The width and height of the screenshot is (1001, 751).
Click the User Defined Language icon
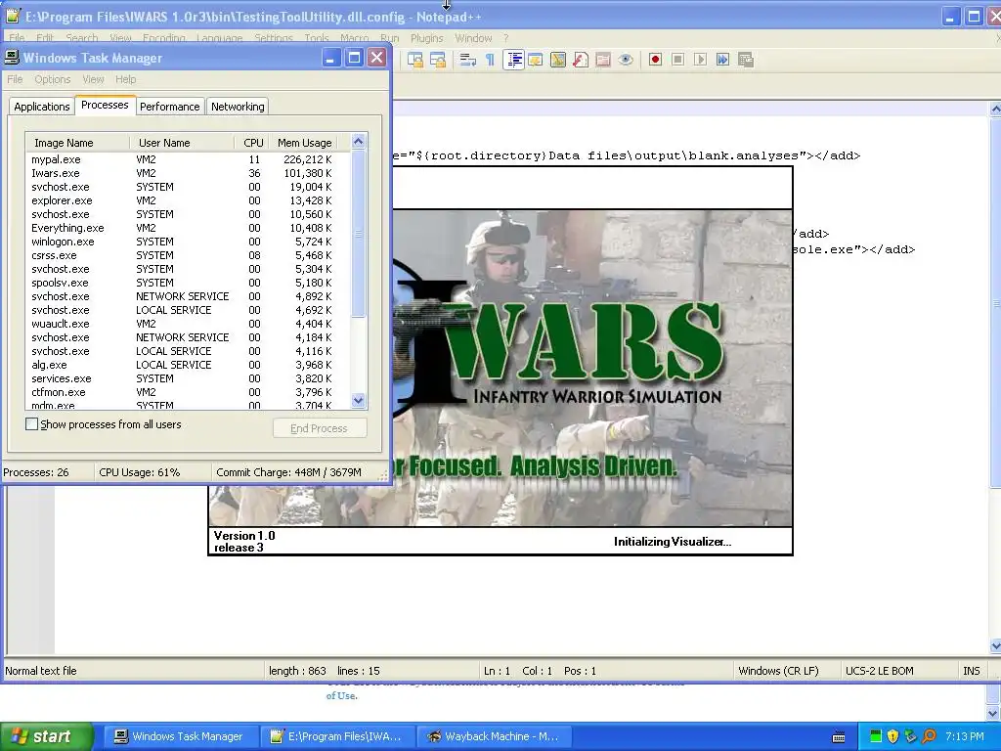536,60
